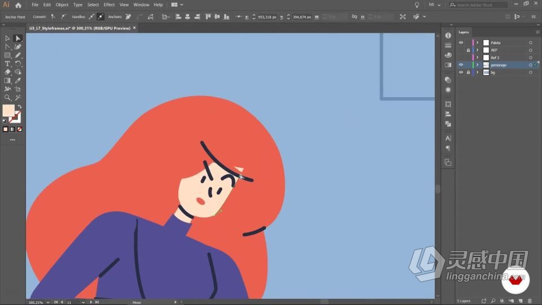Hide the Paleta layer via its eye
This screenshot has height=305, width=542.
click(x=461, y=42)
